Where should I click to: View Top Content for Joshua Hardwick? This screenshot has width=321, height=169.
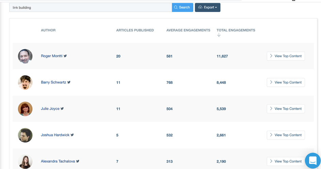click(286, 135)
